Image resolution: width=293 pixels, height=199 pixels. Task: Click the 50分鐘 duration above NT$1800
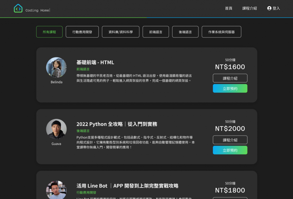230,183
